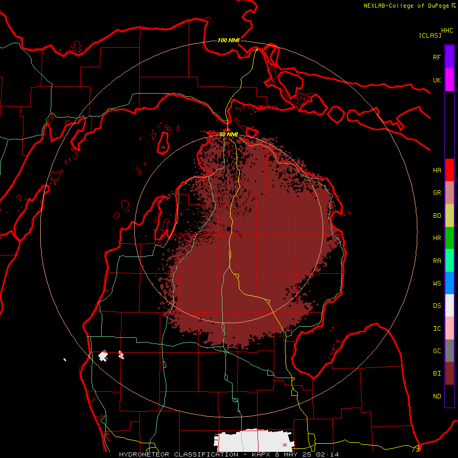This screenshot has width=458, height=458.
Task: Click the GC gray legend swatch
Action: point(449,351)
